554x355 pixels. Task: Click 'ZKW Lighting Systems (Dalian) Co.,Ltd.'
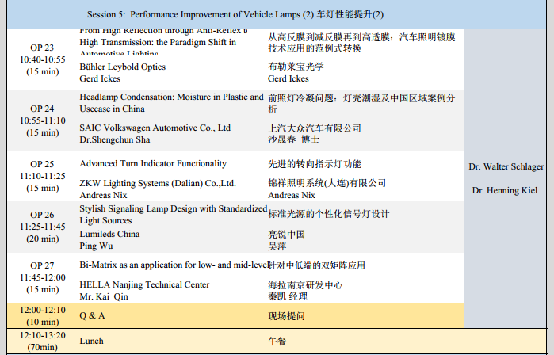pyautogui.click(x=158, y=183)
